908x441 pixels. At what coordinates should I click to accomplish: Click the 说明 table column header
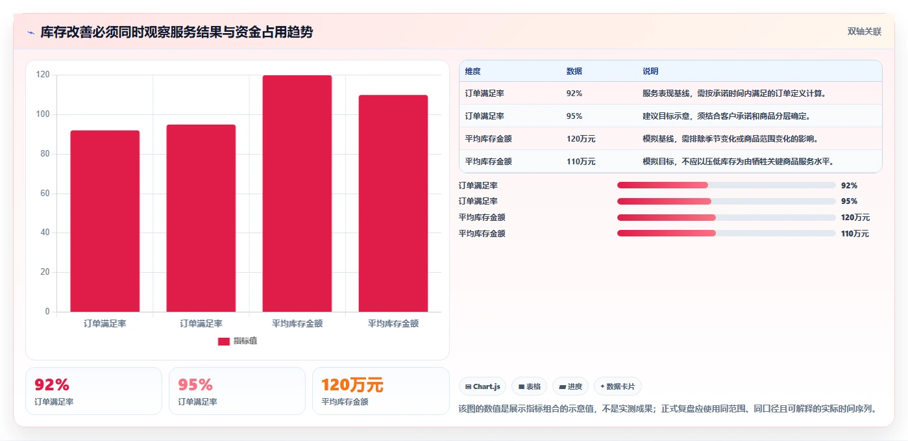[x=650, y=71]
